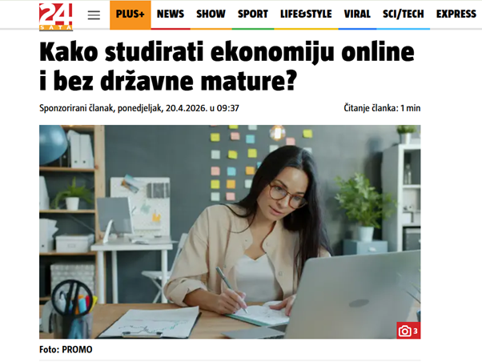The image size is (482, 362).
Task: Open the VIRAL section
Action: pyautogui.click(x=357, y=14)
